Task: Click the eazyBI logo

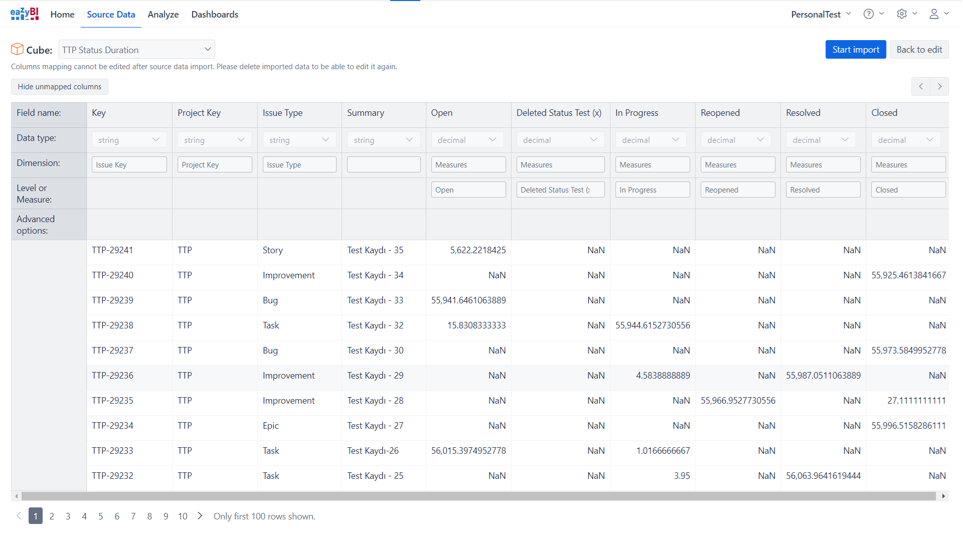Action: click(25, 14)
